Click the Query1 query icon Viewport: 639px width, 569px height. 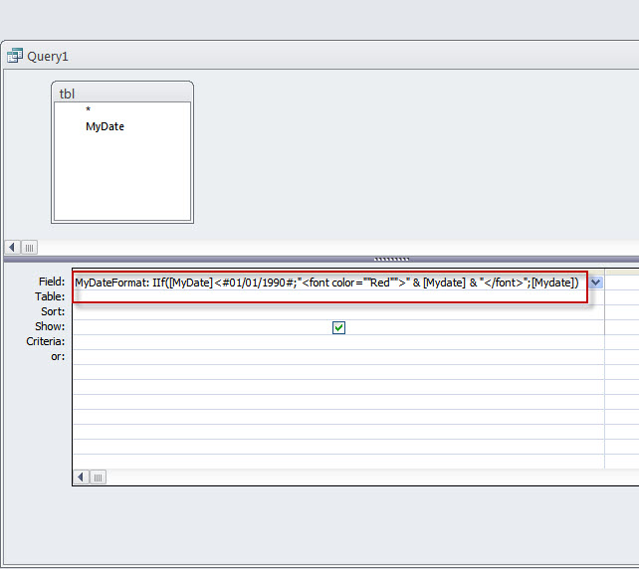[x=15, y=56]
